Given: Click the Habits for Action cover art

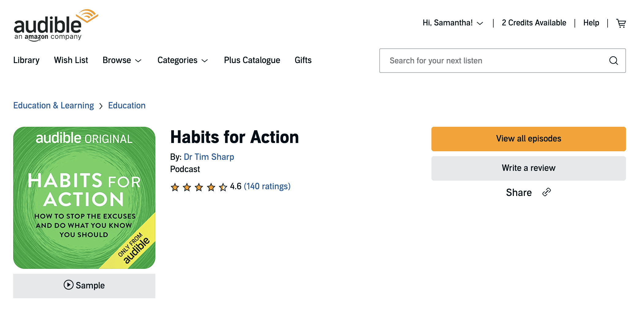Looking at the screenshot, I should (84, 198).
